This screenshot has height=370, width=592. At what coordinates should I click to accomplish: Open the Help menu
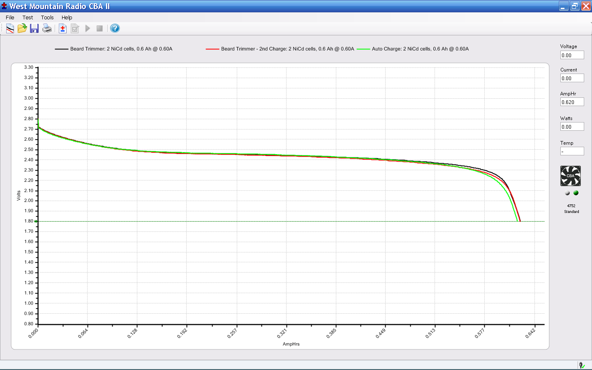click(x=67, y=17)
